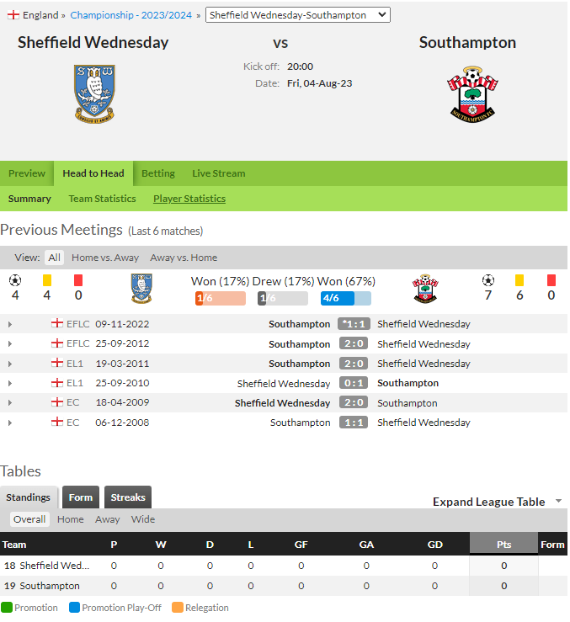Click the blue 4/6 Southampton win bar
Viewport: 570px width, 622px height.
[x=346, y=298]
